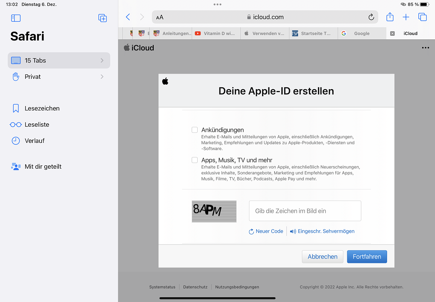The height and width of the screenshot is (302, 435).
Task: Open the Lesezeichen text label
Action: pos(42,108)
